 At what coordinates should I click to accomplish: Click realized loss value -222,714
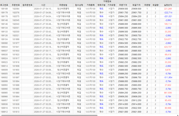click(x=168, y=12)
